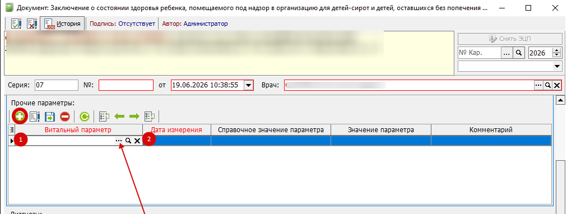Expand the dropdown under card number
567x214 pixels.
[x=557, y=67]
